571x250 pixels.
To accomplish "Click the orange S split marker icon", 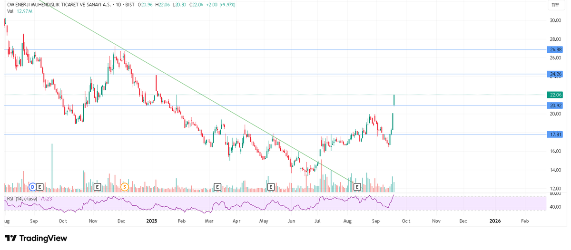I will pos(125,186).
